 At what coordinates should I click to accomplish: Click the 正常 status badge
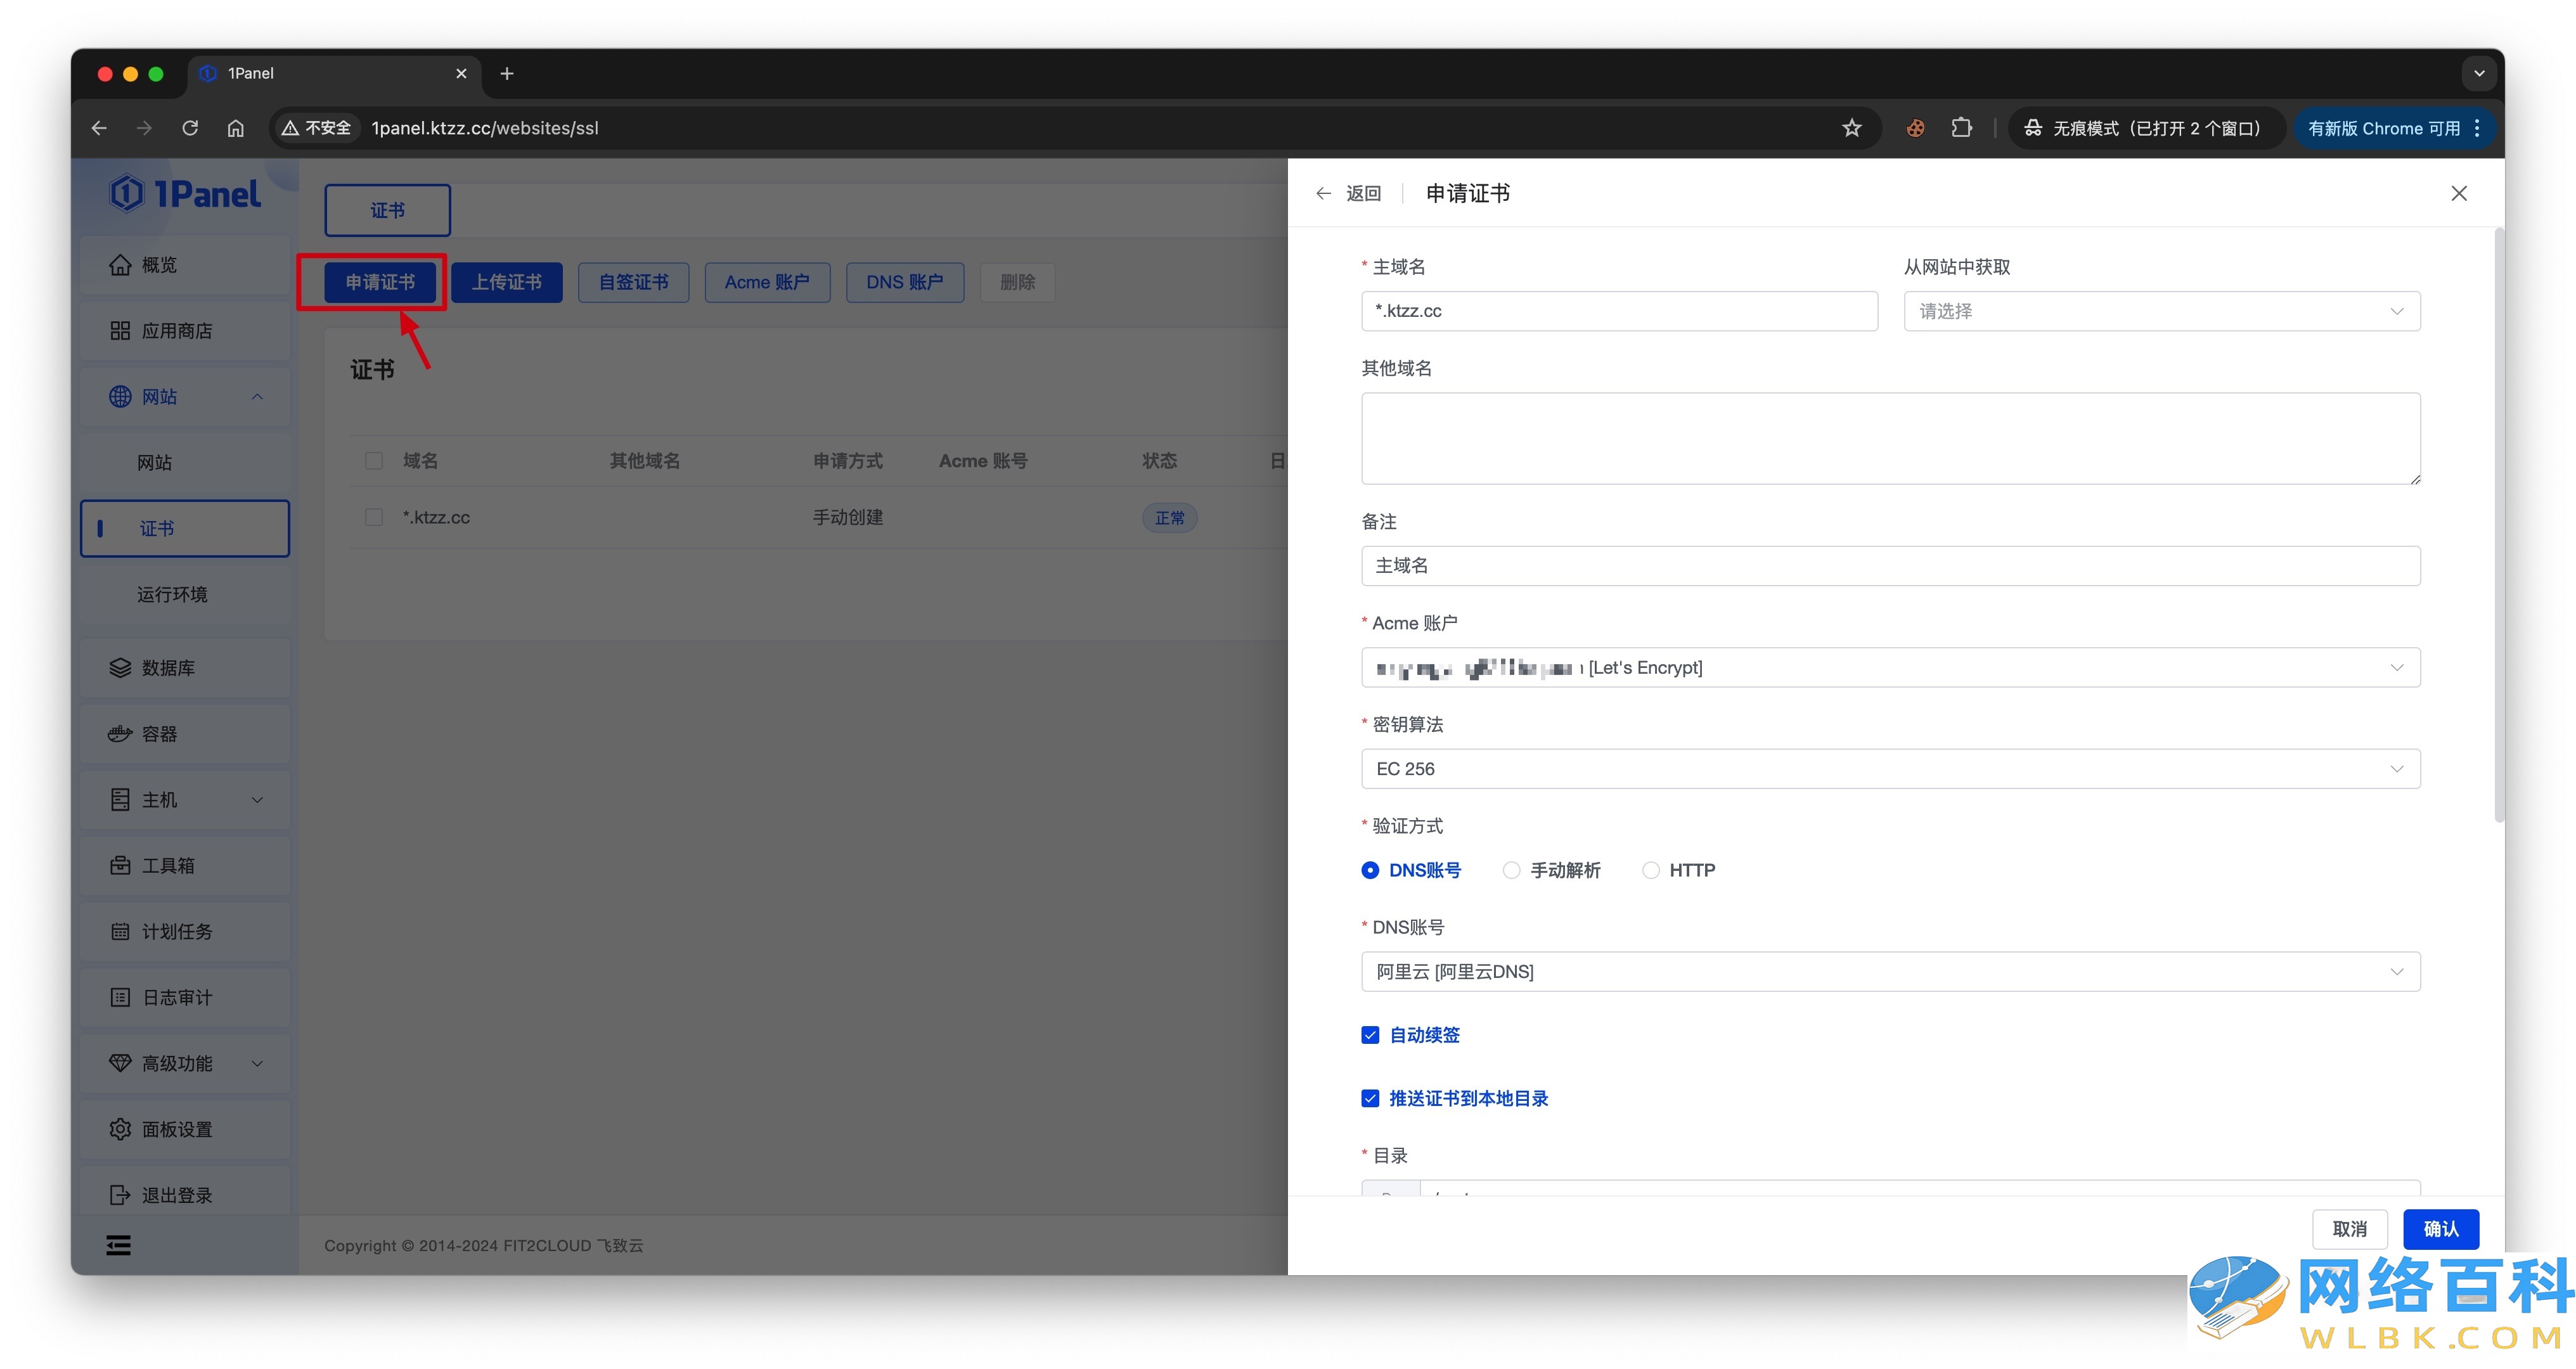coord(1169,518)
